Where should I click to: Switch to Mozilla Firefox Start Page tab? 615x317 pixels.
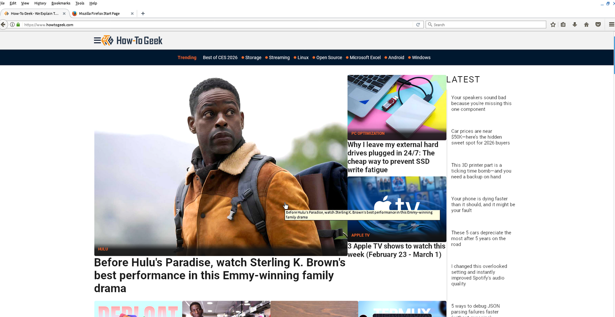pos(103,13)
